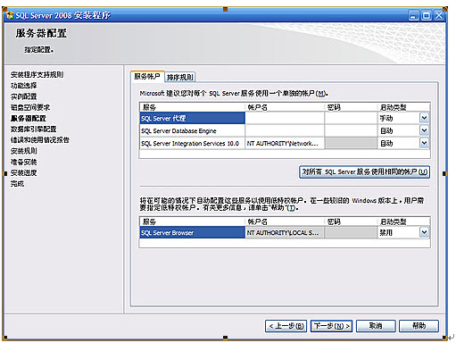Open startup type dropdown for SQL Server 代理
Viewport: 456px width, 351px height.
click(424, 118)
